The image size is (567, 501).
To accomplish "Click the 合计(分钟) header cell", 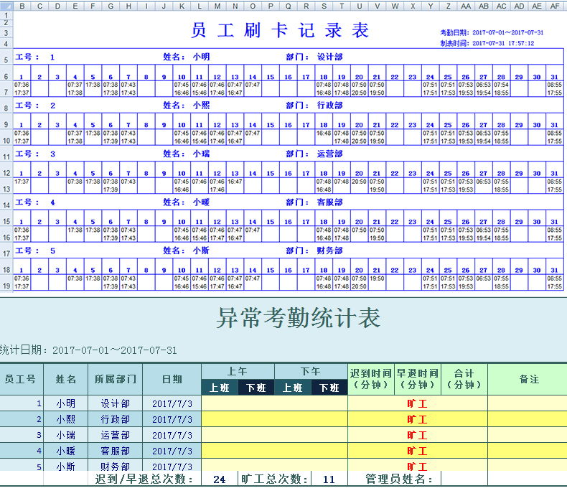I will [463, 379].
